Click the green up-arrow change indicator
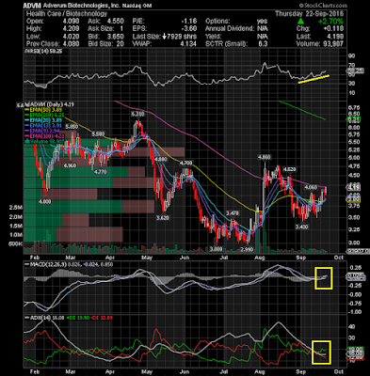The height and width of the screenshot is (376, 370). click(x=300, y=22)
